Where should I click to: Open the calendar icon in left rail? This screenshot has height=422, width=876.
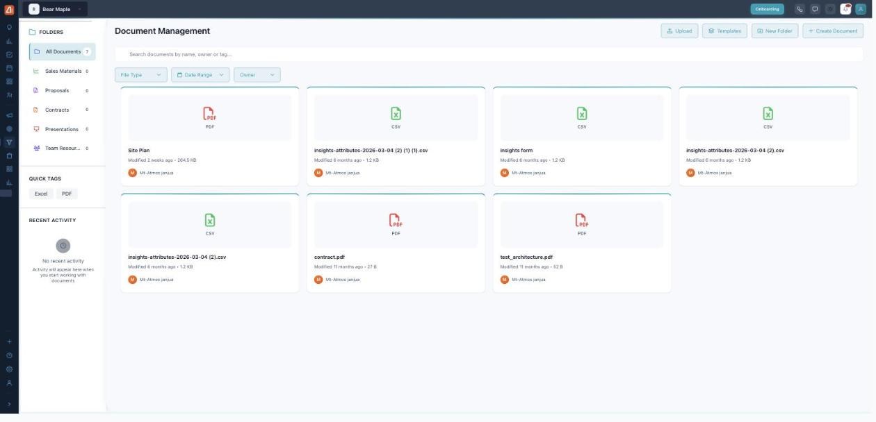[9, 68]
